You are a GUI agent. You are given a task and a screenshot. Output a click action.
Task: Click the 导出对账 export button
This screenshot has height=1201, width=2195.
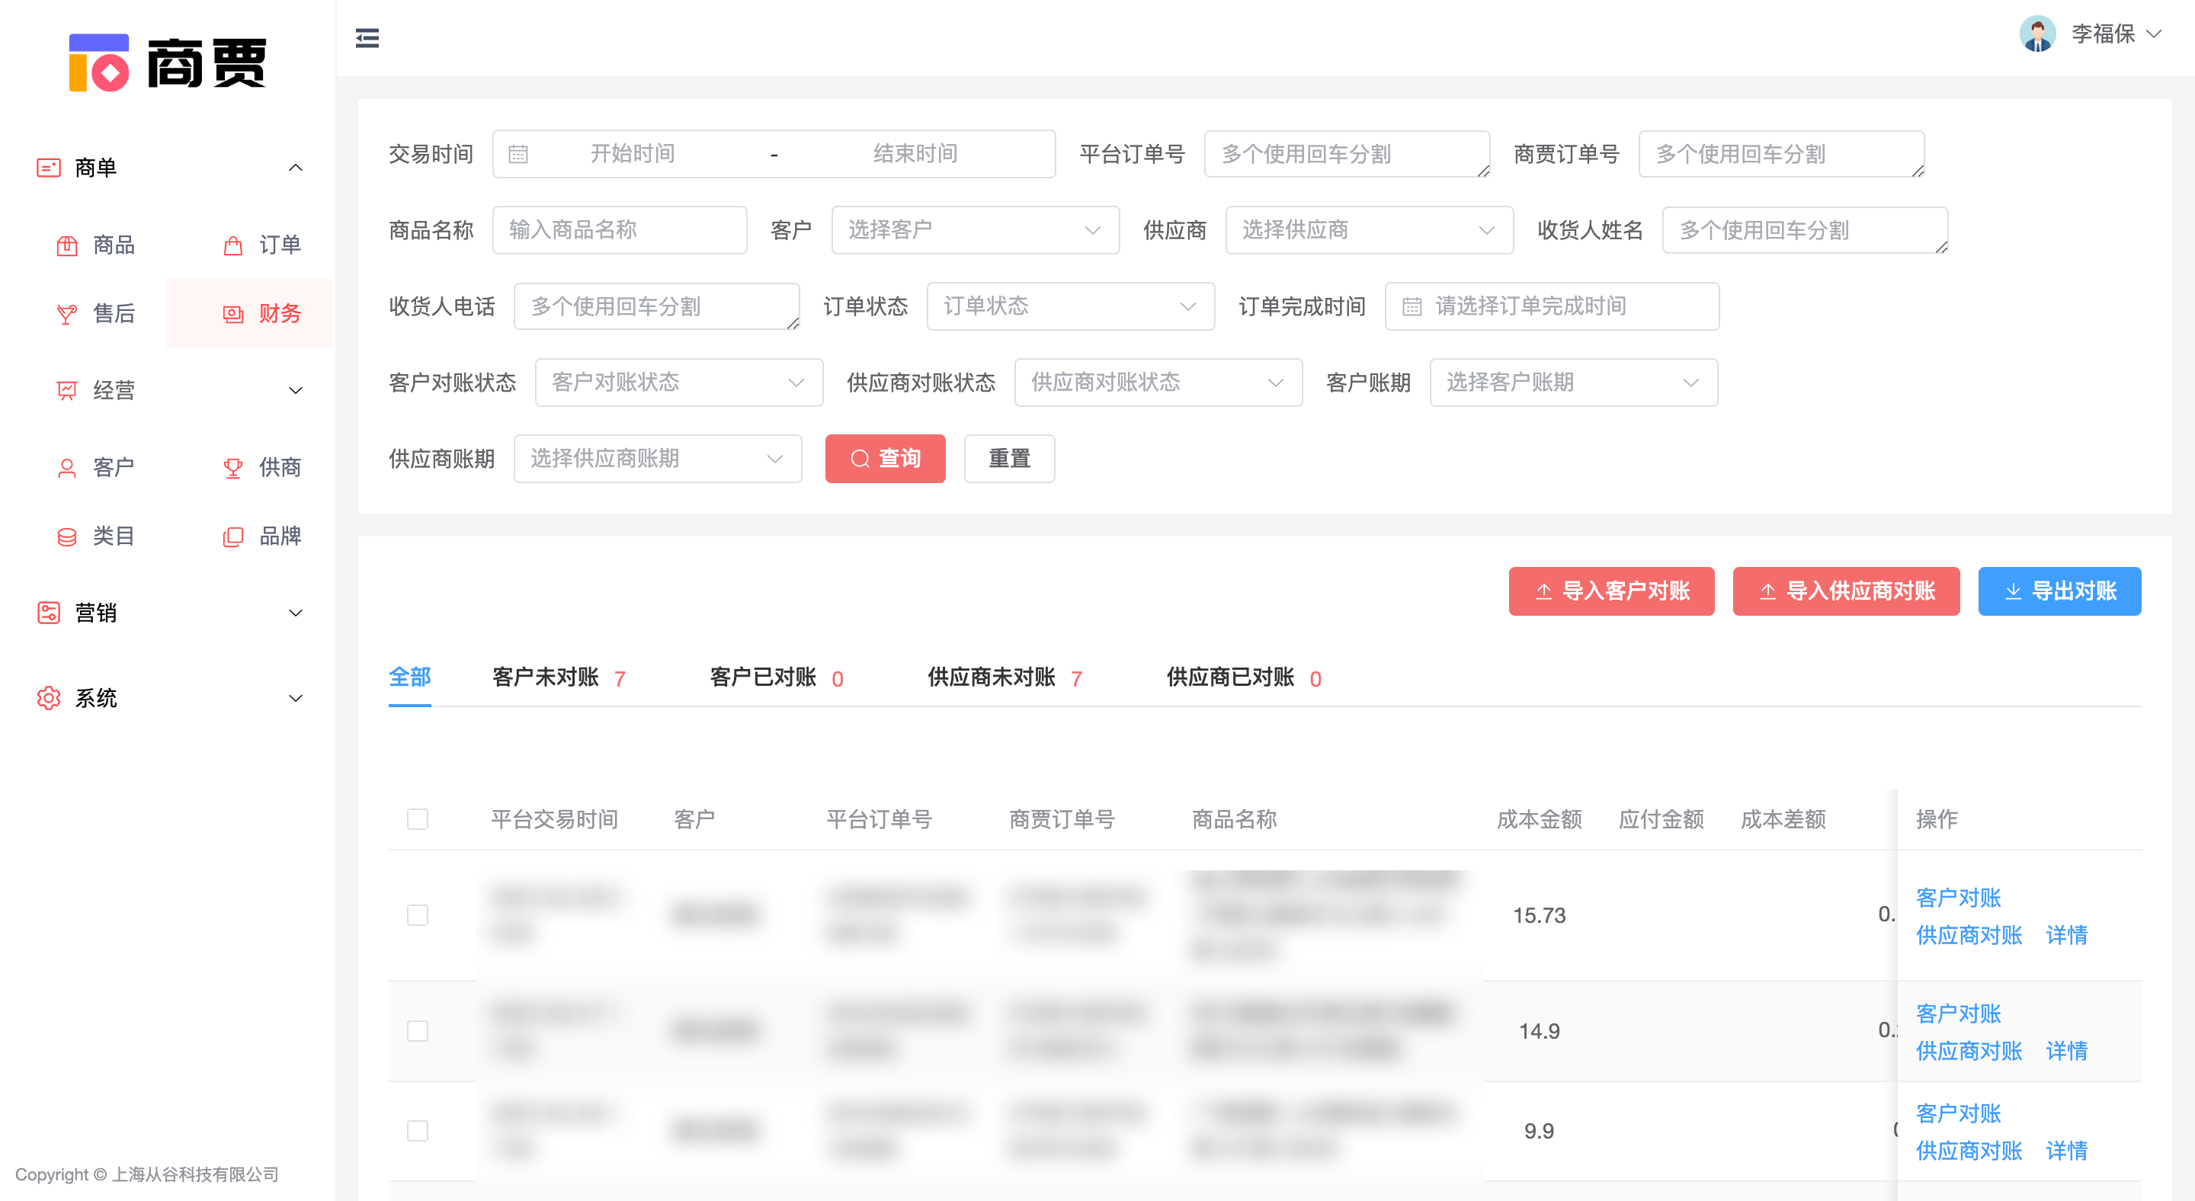(x=2059, y=591)
